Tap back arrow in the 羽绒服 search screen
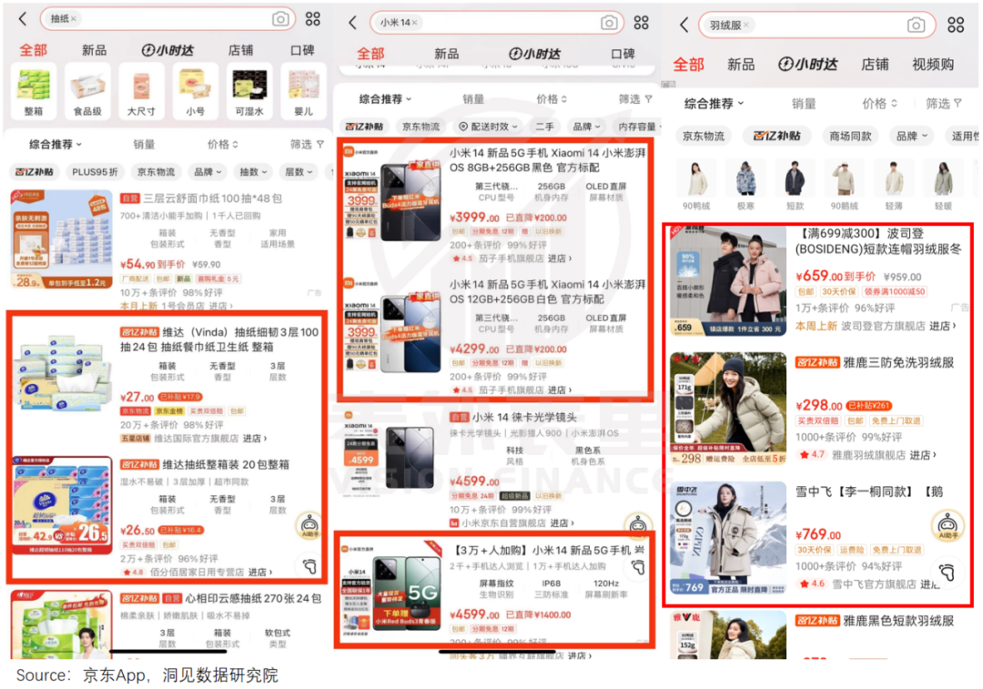Viewport: 983px width, 689px height. pyautogui.click(x=684, y=25)
